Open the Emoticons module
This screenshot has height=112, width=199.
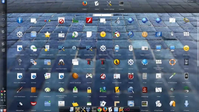coord(186,48)
